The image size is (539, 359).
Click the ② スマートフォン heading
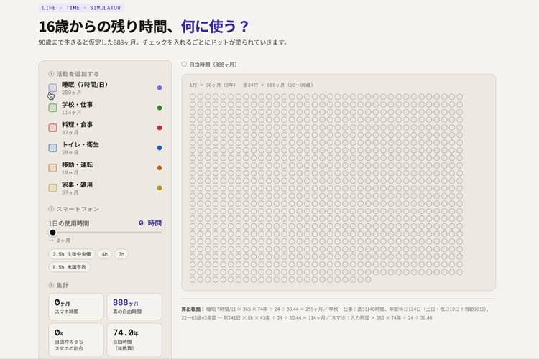(73, 209)
